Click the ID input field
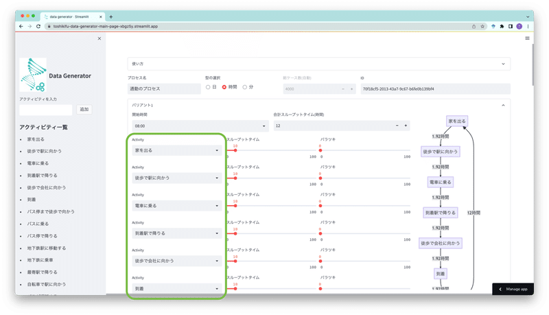Image resolution: width=549 pixels, height=315 pixels. [x=435, y=89]
